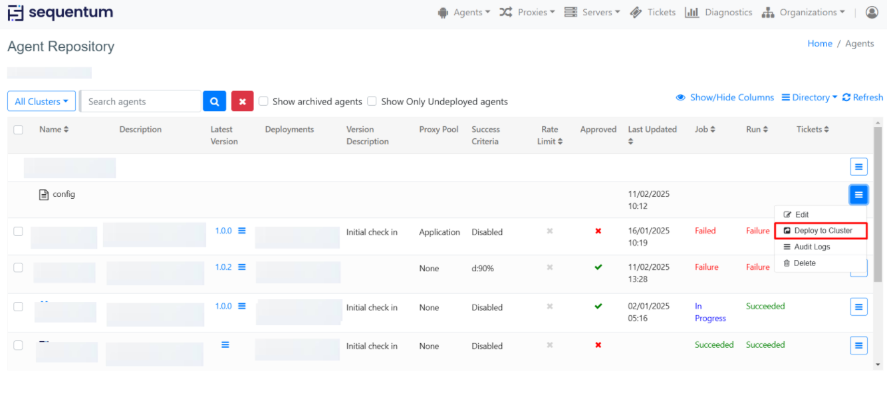The height and width of the screenshot is (393, 887).
Task: Check the select-all checkbox in table header
Action: coord(18,130)
